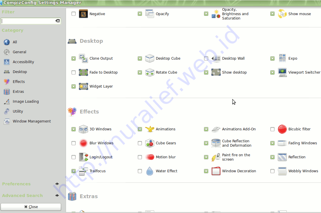Open Cube Reflection and Deformation icon

pyautogui.click(x=216, y=143)
